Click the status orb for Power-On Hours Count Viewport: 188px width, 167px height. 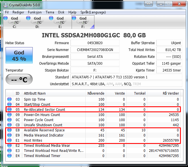click(9, 115)
